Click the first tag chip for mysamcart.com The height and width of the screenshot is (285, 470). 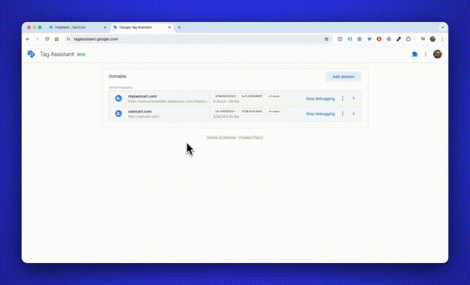click(x=225, y=96)
